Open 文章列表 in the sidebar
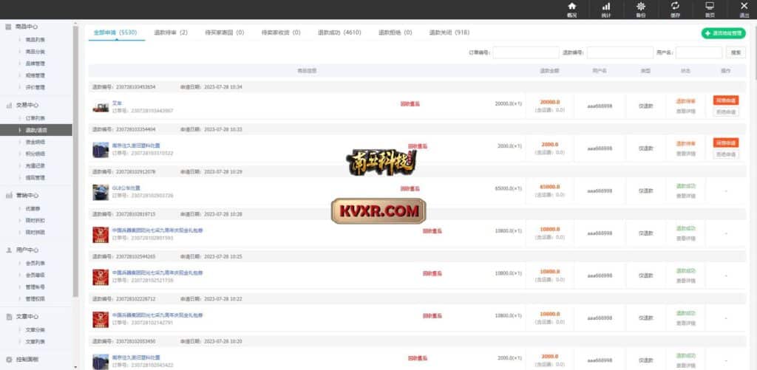This screenshot has width=757, height=370. pos(35,341)
